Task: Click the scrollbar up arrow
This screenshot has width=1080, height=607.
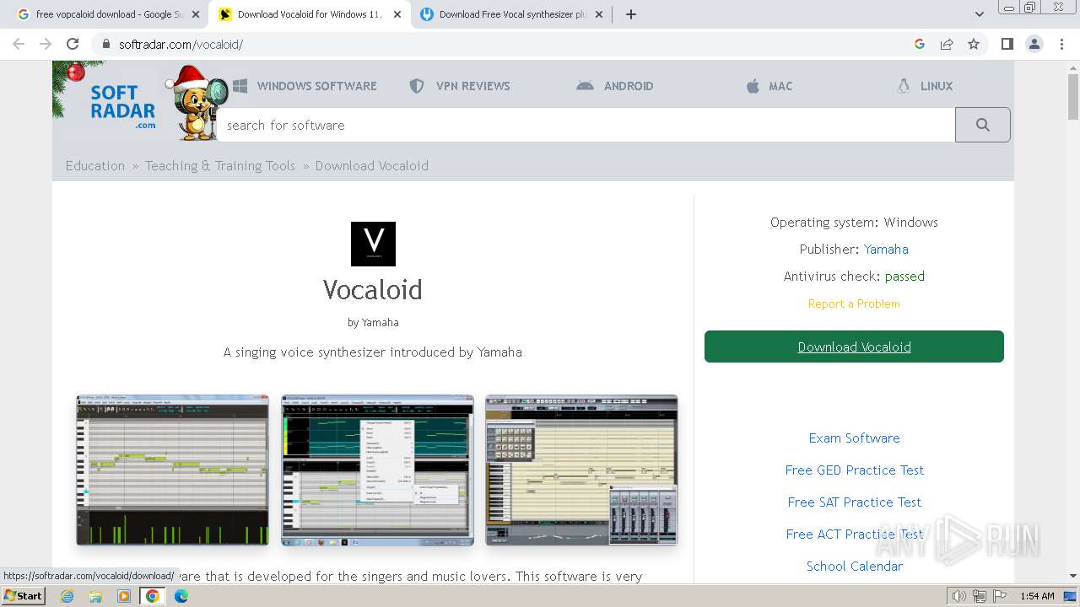Action: coord(1072,67)
